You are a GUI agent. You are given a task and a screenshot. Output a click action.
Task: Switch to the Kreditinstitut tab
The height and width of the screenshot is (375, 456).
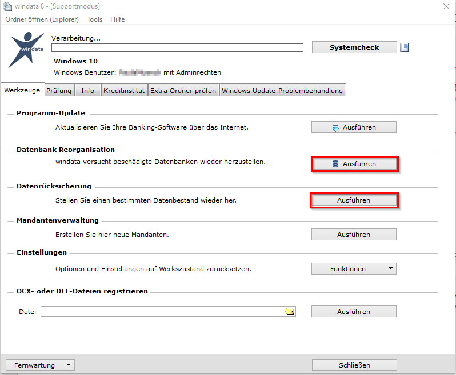[124, 91]
